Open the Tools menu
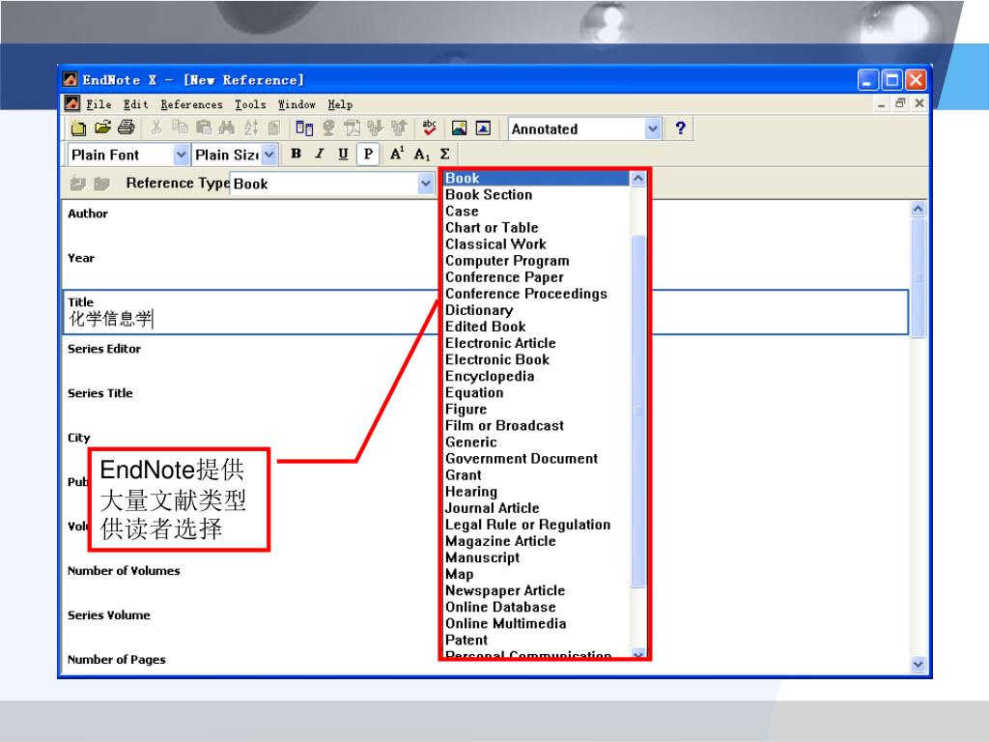The width and height of the screenshot is (989, 742). click(250, 104)
